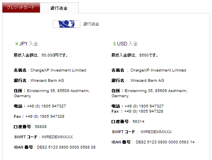The width and height of the screenshot is (212, 160).
Task: Click IBAN DE82 5123 0800 0000 0583 14
Action: coord(165,142)
